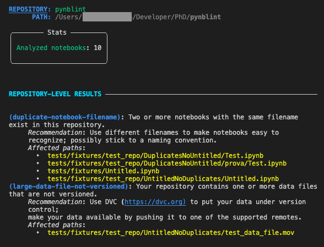Click the bold pynblint at path end
324x247 pixels.
tap(206, 17)
